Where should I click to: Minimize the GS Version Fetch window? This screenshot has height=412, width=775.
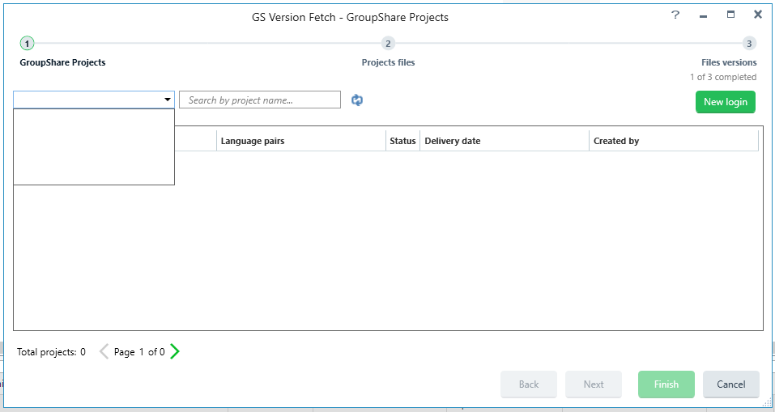pos(703,16)
